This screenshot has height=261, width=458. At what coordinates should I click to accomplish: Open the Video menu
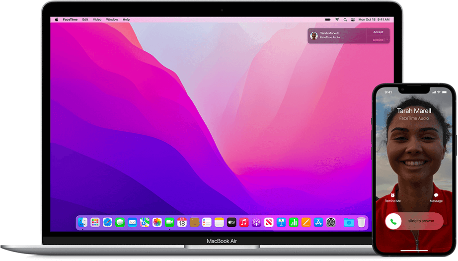click(x=97, y=19)
